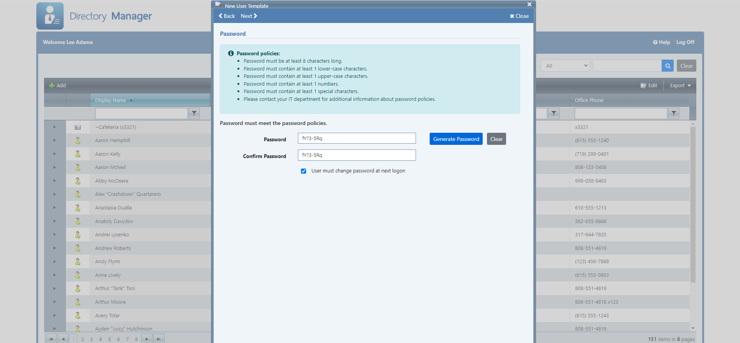Click the search magnifier button

pyautogui.click(x=667, y=66)
